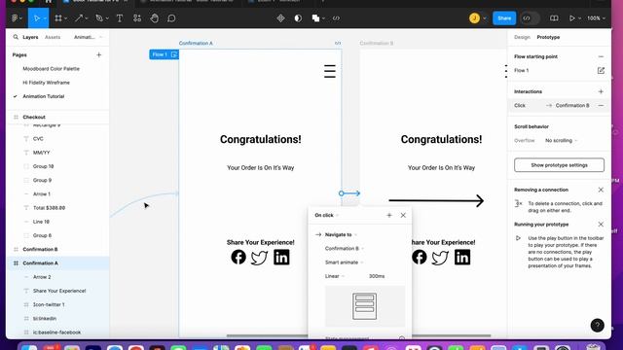623x350 pixels.
Task: Click the user avatar in toolbar
Action: (474, 18)
